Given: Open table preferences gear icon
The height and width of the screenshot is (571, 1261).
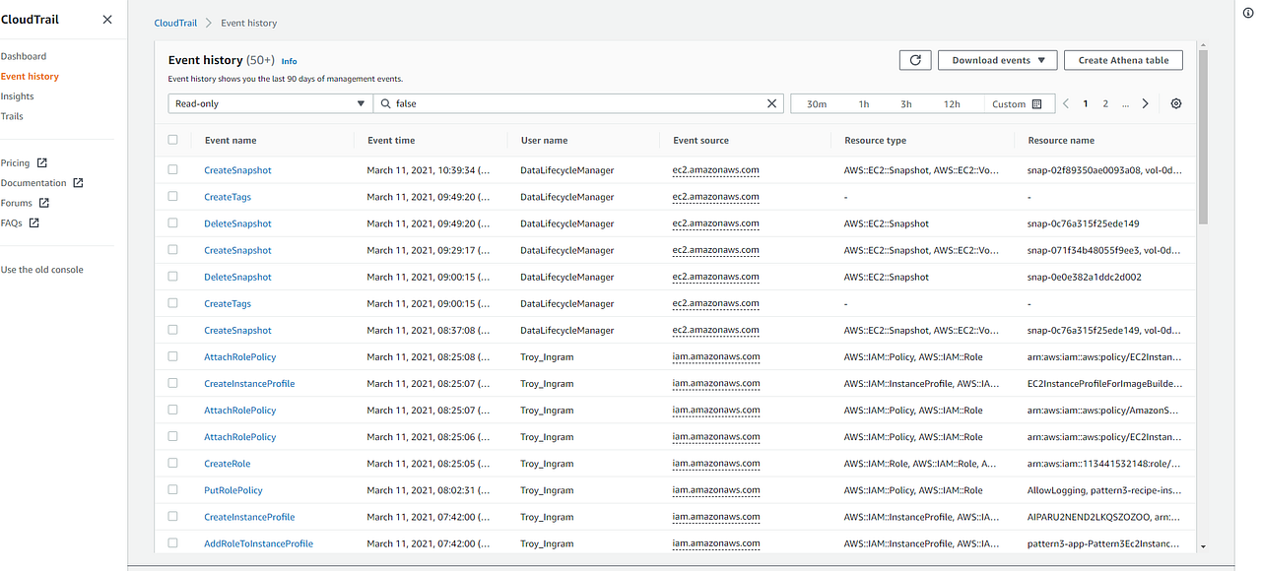Looking at the screenshot, I should pos(1175,103).
